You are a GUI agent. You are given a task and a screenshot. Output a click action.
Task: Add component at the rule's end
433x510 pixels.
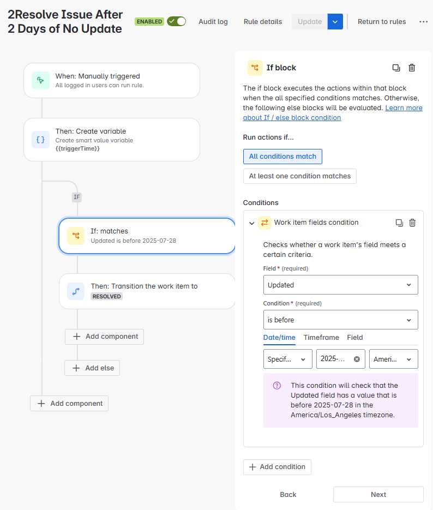[x=69, y=403]
